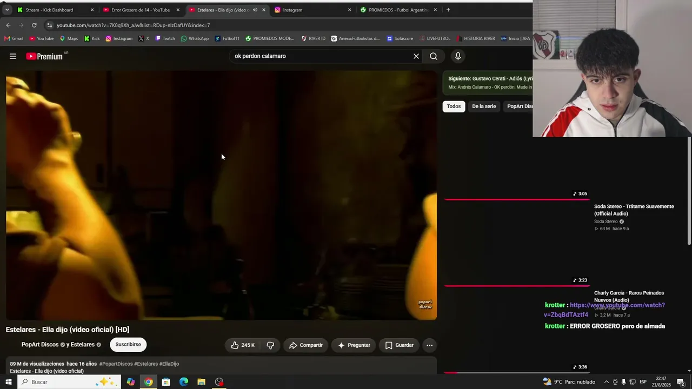The height and width of the screenshot is (389, 692).
Task: Open more actions three-dot menu
Action: pos(429,345)
